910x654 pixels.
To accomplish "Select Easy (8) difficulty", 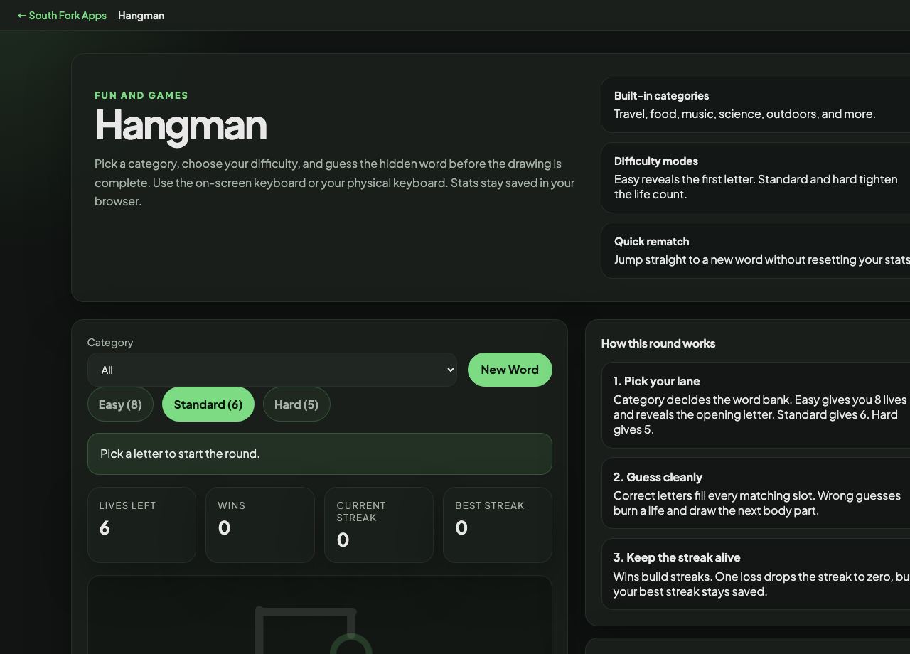I will [x=120, y=404].
